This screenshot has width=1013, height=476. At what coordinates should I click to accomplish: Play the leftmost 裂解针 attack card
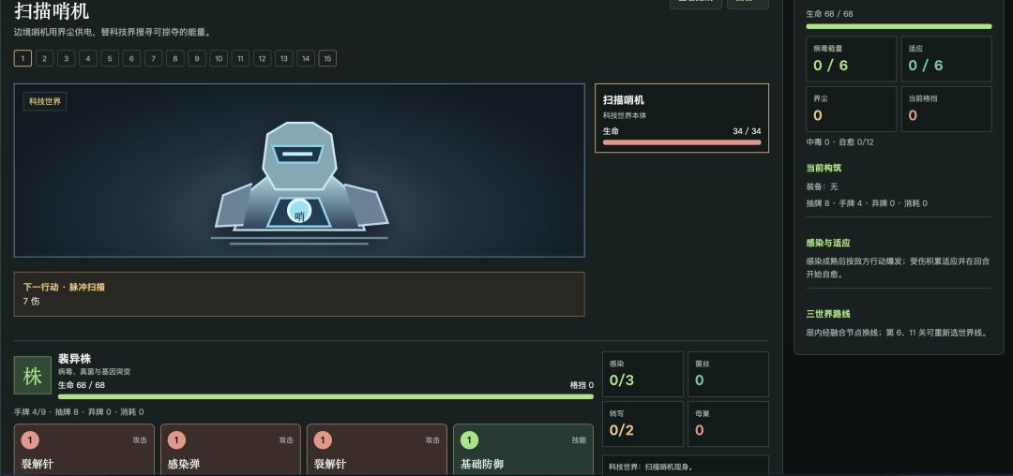coord(84,450)
